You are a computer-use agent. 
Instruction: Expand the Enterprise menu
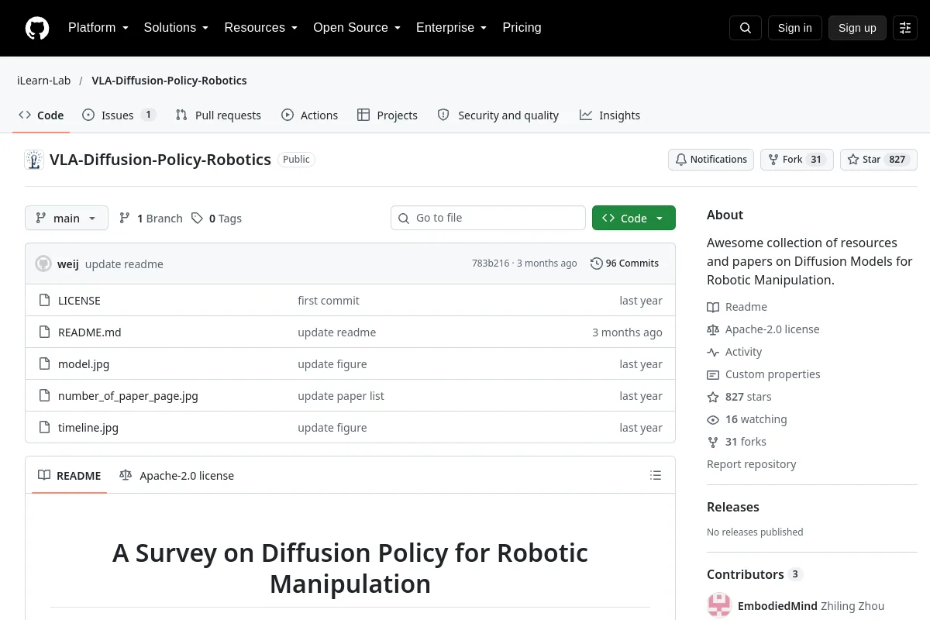(451, 28)
